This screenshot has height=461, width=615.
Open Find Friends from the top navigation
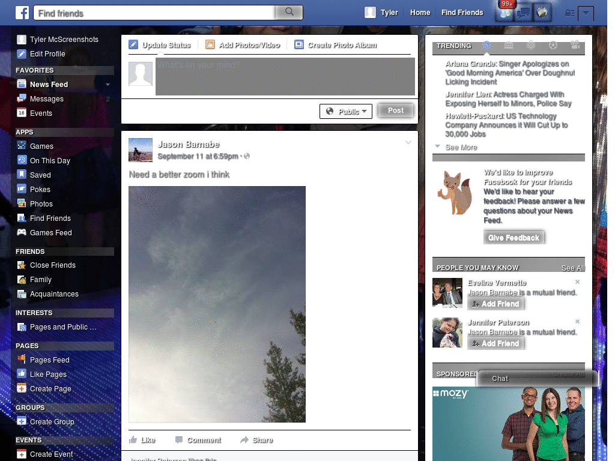[462, 12]
